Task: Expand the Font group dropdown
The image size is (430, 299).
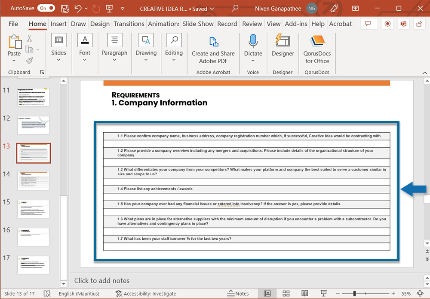Action: pyautogui.click(x=85, y=60)
